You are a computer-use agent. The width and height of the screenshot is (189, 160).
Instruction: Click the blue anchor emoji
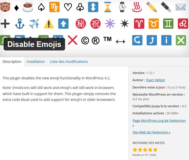pos(20,24)
